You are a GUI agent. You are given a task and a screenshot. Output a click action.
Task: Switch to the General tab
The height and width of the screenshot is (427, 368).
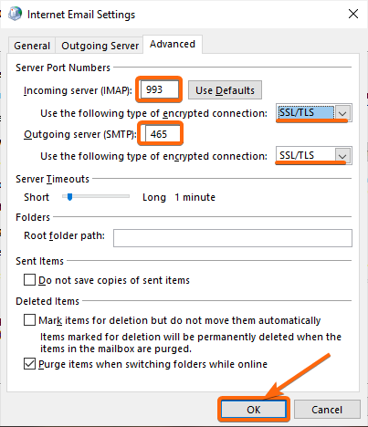[32, 46]
